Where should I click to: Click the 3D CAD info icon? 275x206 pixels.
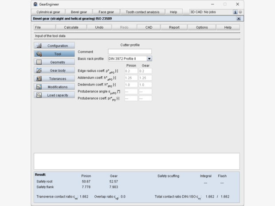coord(235,12)
